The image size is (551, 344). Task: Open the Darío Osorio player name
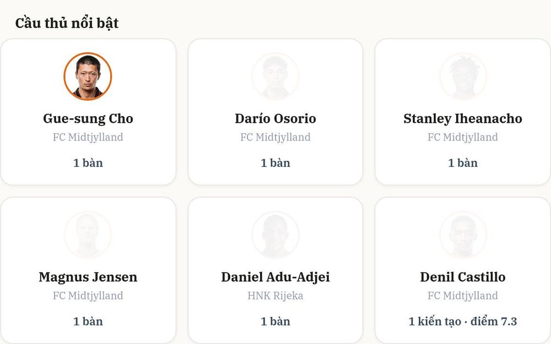(x=275, y=119)
